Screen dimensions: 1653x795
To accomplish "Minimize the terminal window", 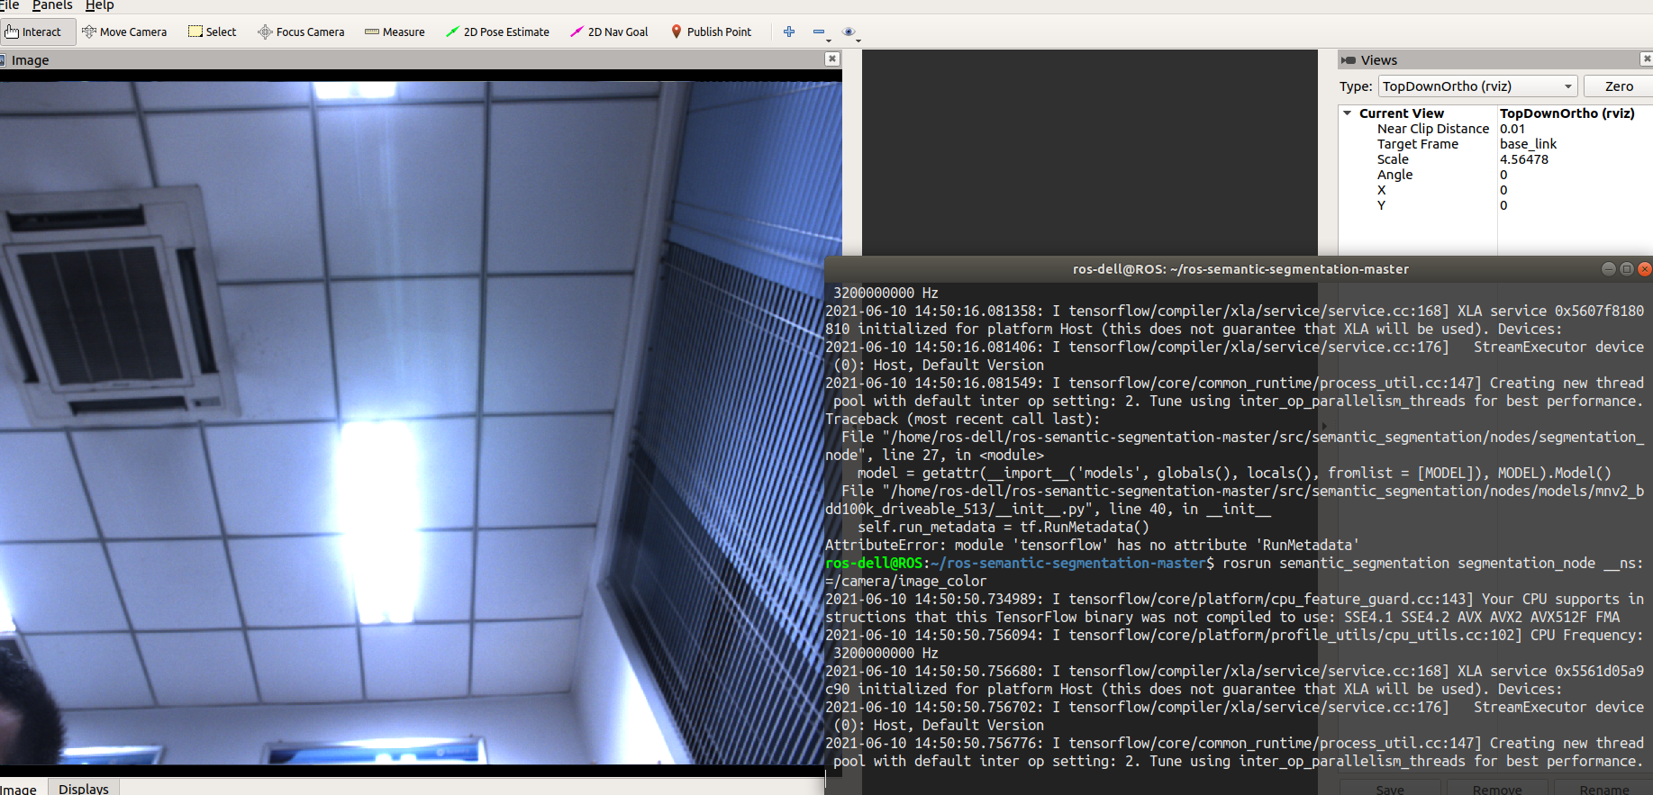I will 1609,268.
